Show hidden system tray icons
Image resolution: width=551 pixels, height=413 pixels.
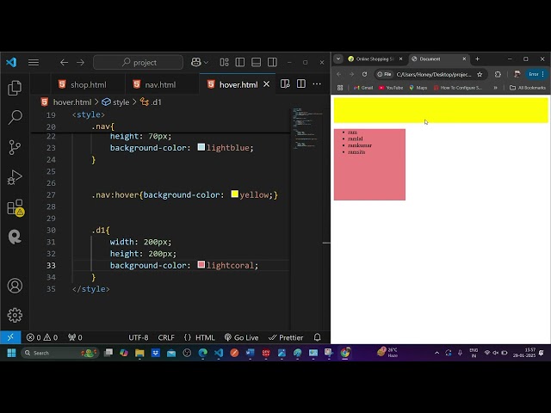(x=436, y=353)
